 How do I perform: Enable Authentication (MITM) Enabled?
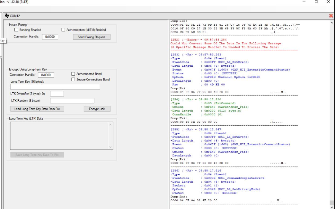click(x=63, y=30)
